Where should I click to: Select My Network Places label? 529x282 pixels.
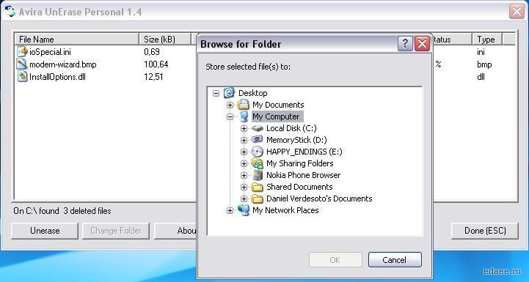[285, 210]
